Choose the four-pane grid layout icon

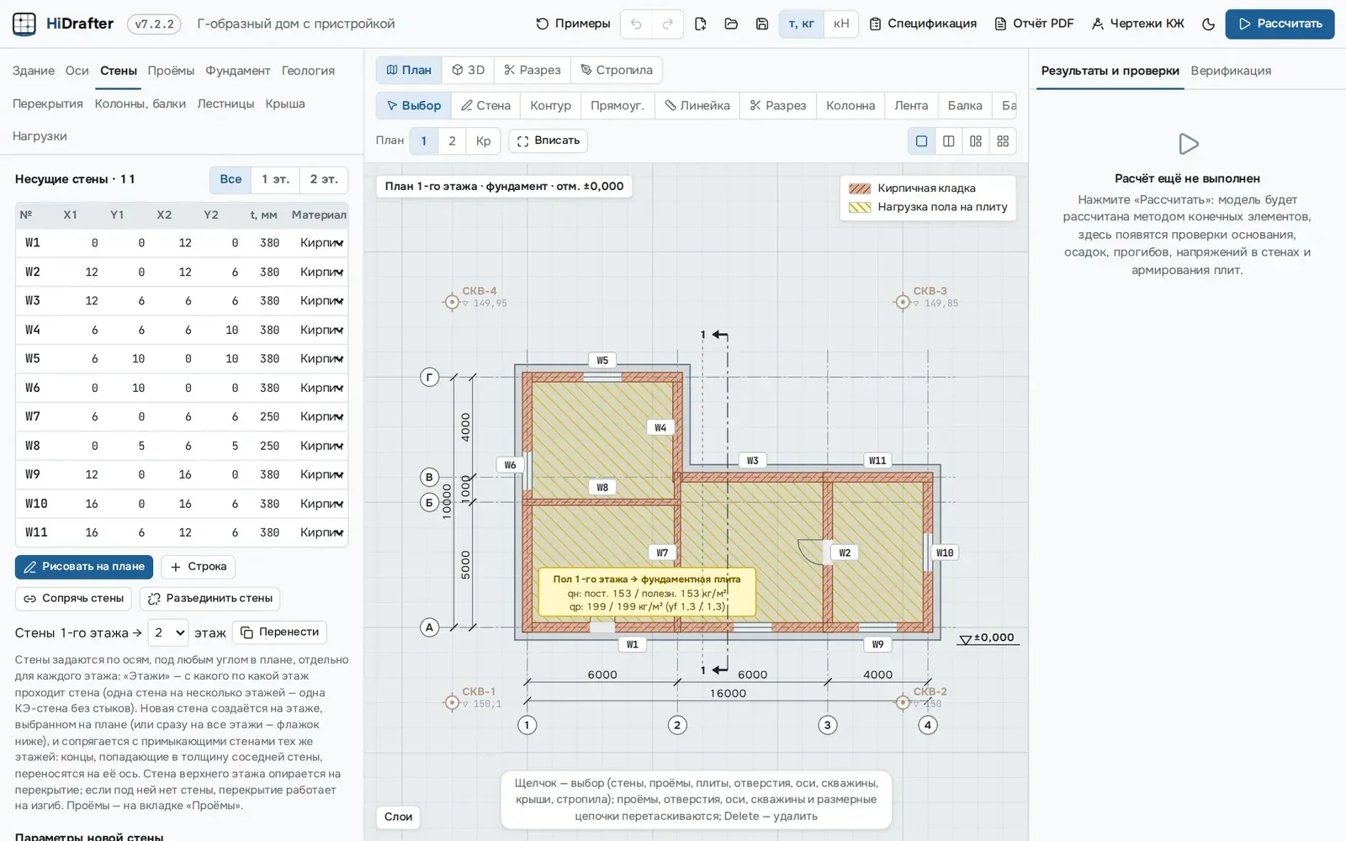(1003, 141)
